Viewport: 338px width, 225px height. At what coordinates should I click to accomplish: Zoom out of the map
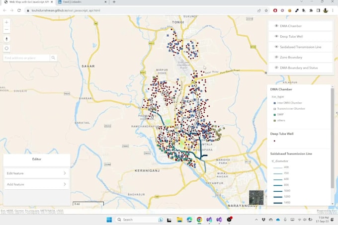click(x=6, y=30)
